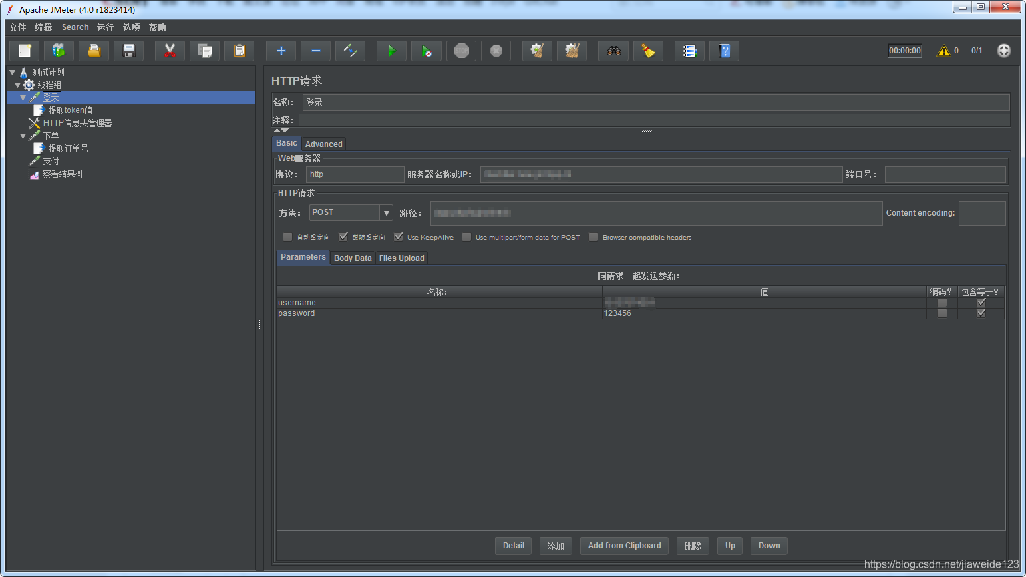Viewport: 1026px width, 577px height.
Task: Switch to the Files Upload tab
Action: [x=401, y=258]
